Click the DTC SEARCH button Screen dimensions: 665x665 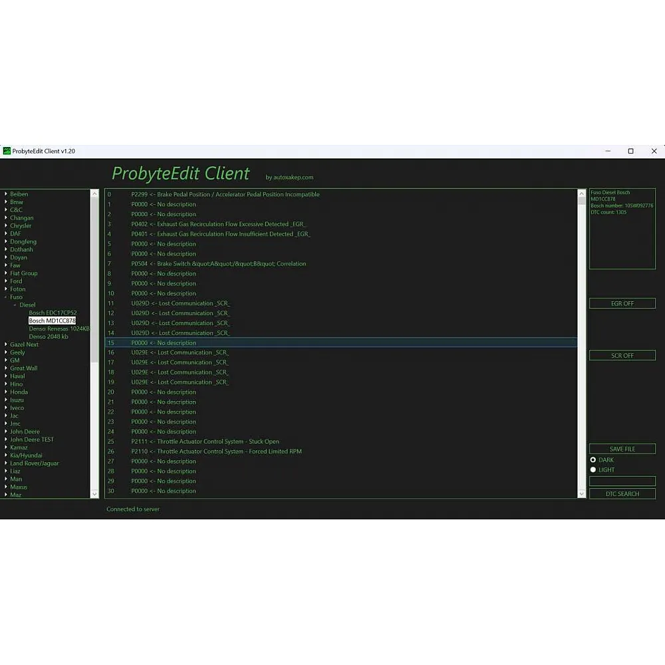point(622,493)
